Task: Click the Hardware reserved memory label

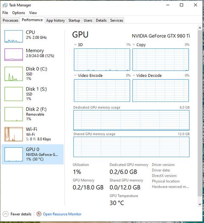Action: (170, 187)
